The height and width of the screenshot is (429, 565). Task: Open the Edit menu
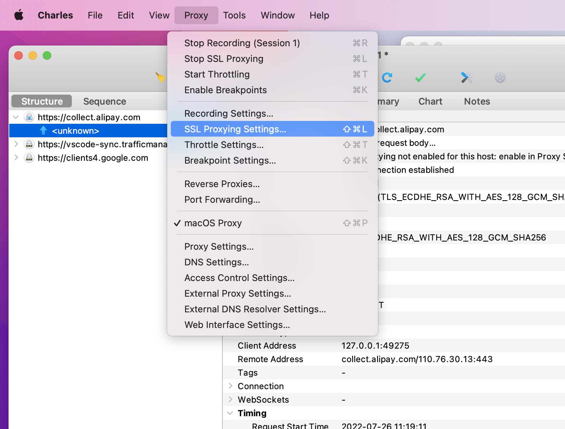tap(126, 15)
